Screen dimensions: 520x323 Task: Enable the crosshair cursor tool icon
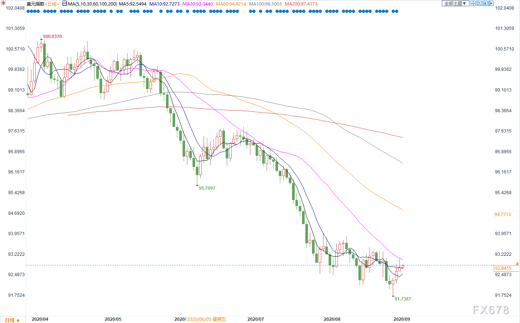pos(473,3)
